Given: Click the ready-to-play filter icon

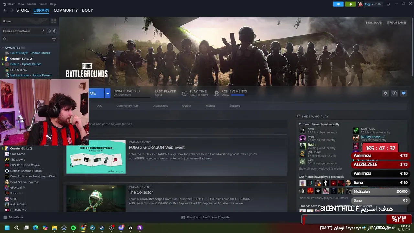Looking at the screenshot, I should pos(55,31).
